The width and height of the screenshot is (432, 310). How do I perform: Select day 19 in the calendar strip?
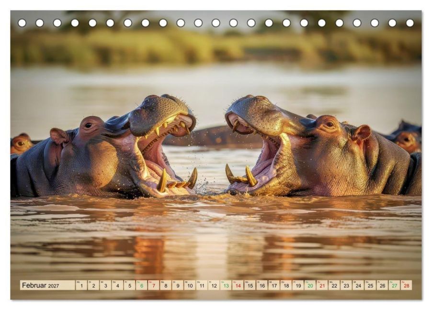pos(298,285)
